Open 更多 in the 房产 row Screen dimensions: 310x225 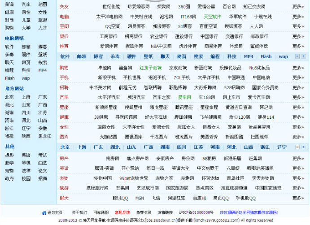[x=298, y=158]
